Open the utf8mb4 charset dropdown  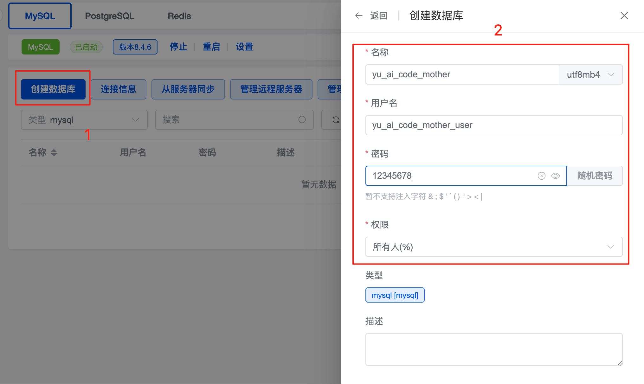590,74
